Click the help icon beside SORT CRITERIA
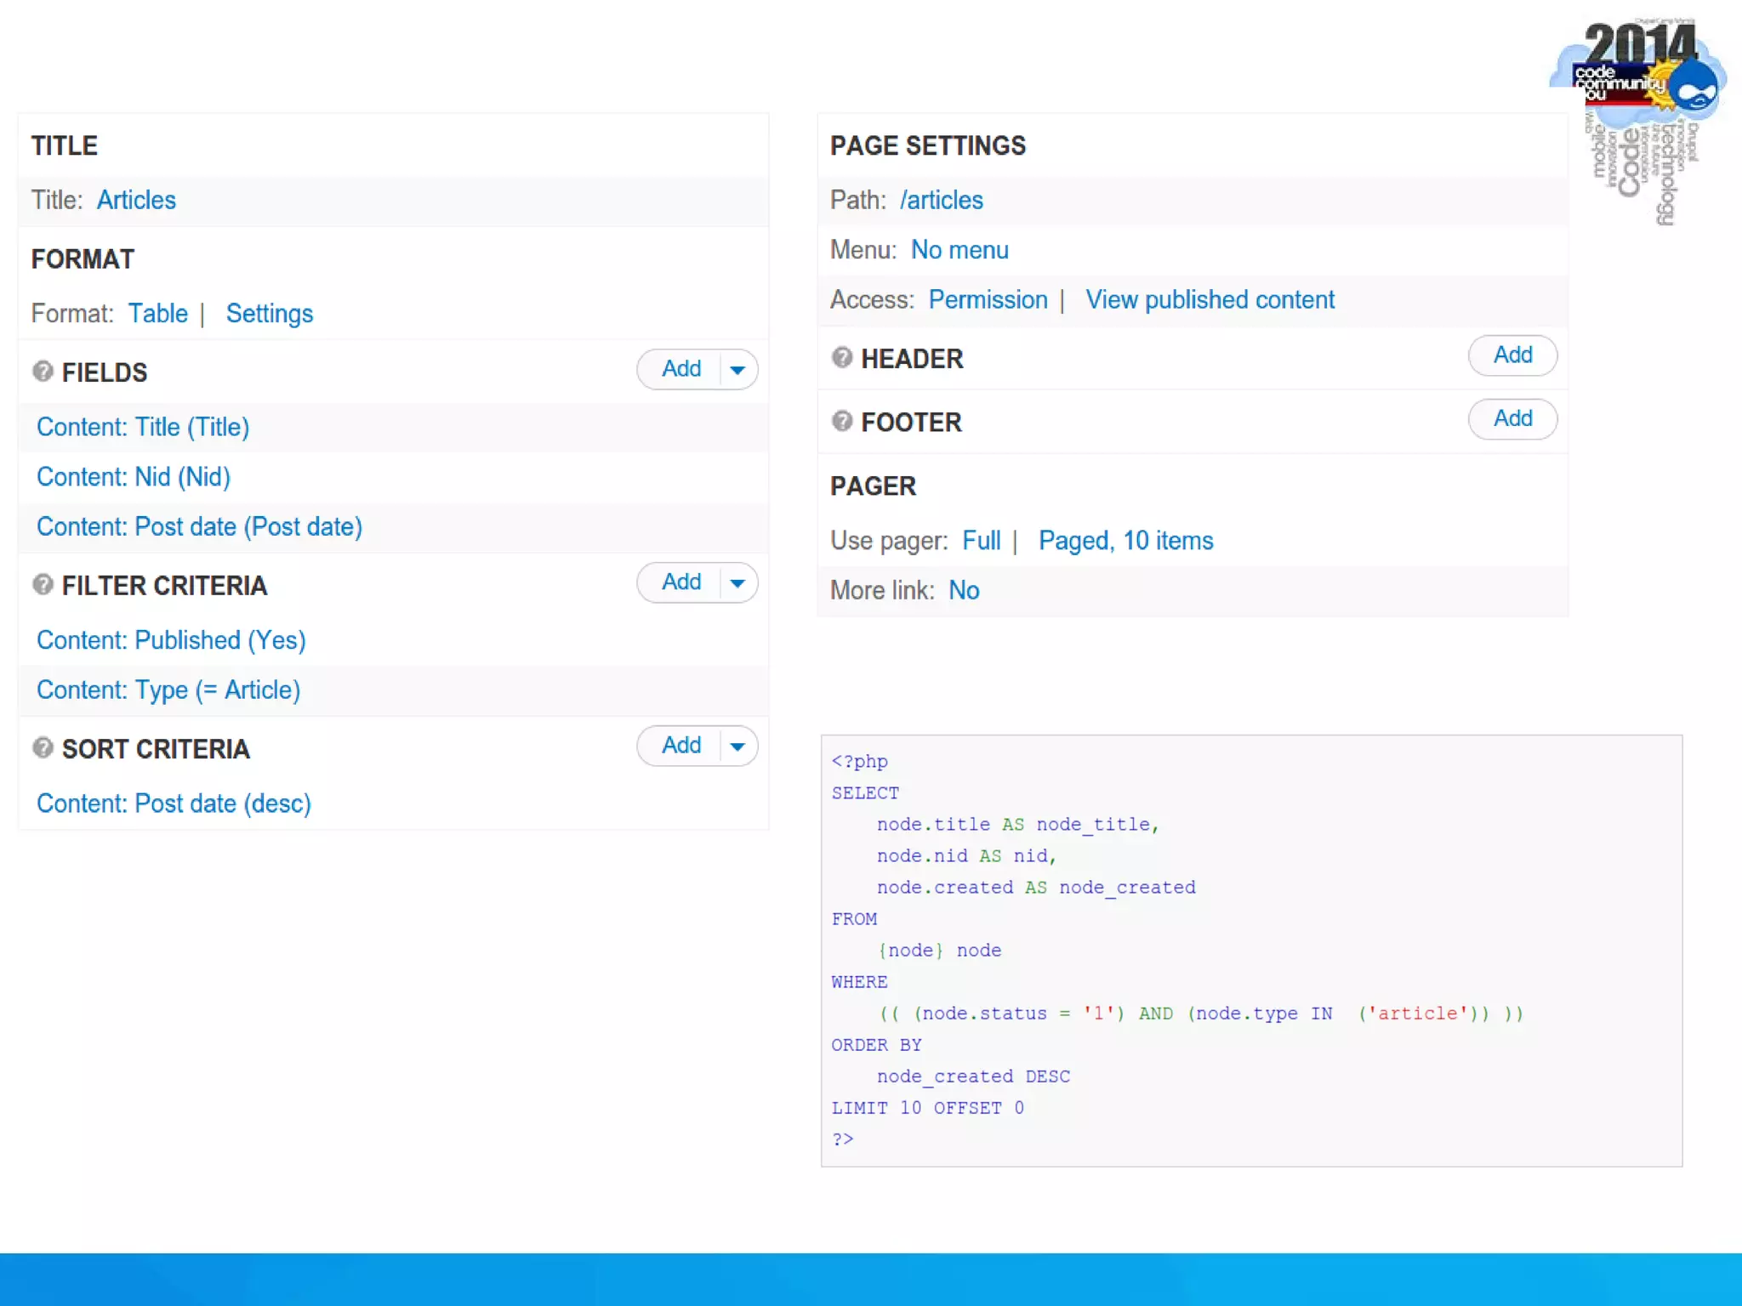 point(43,748)
